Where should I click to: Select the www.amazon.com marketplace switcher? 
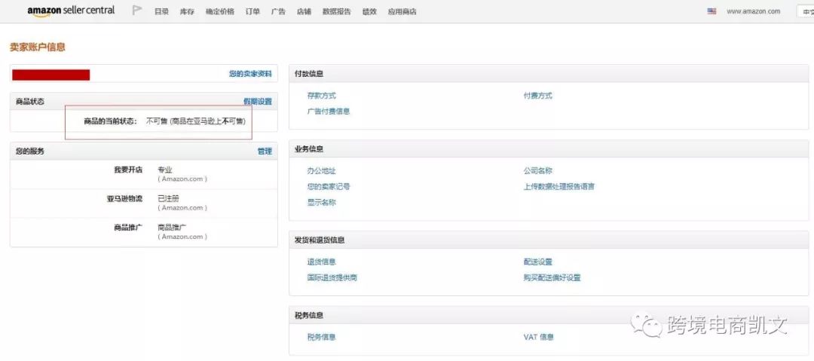point(753,11)
